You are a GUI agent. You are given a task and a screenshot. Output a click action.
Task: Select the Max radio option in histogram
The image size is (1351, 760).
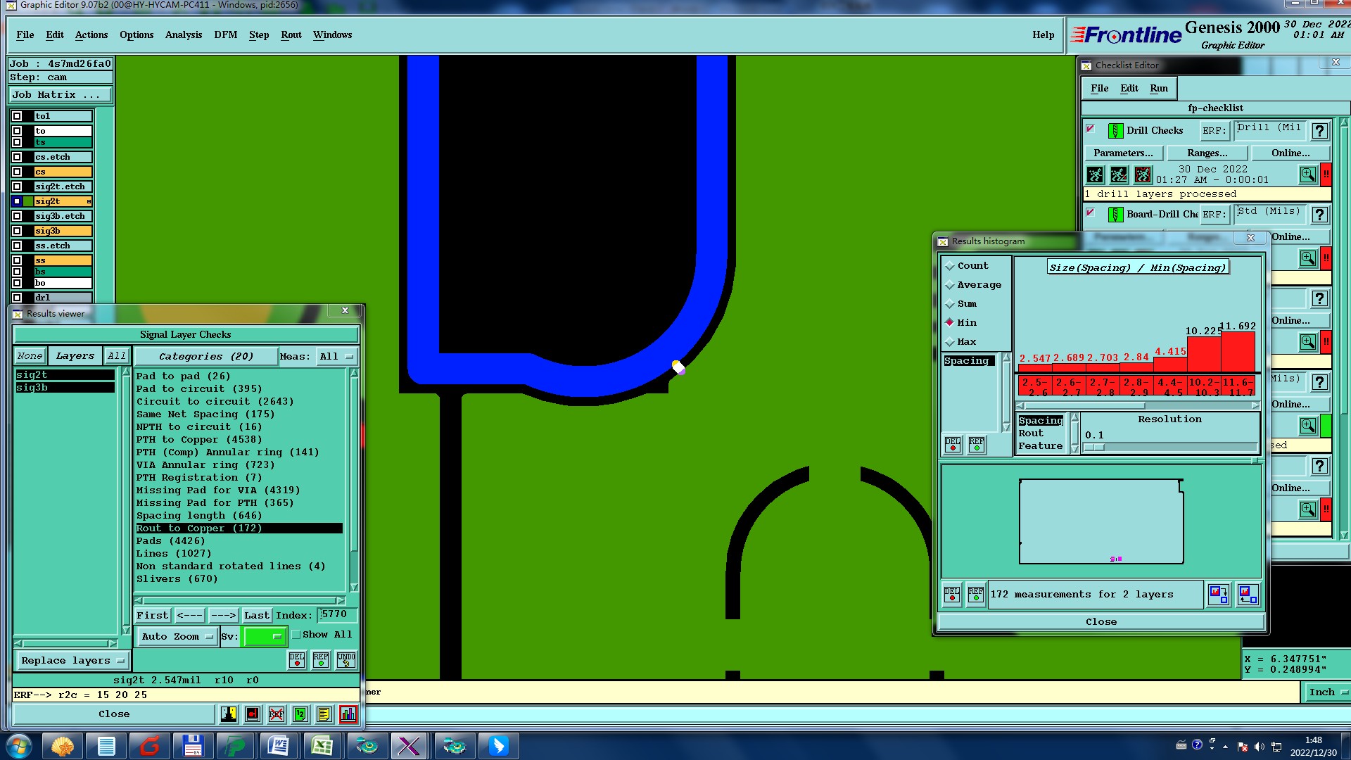pos(950,342)
